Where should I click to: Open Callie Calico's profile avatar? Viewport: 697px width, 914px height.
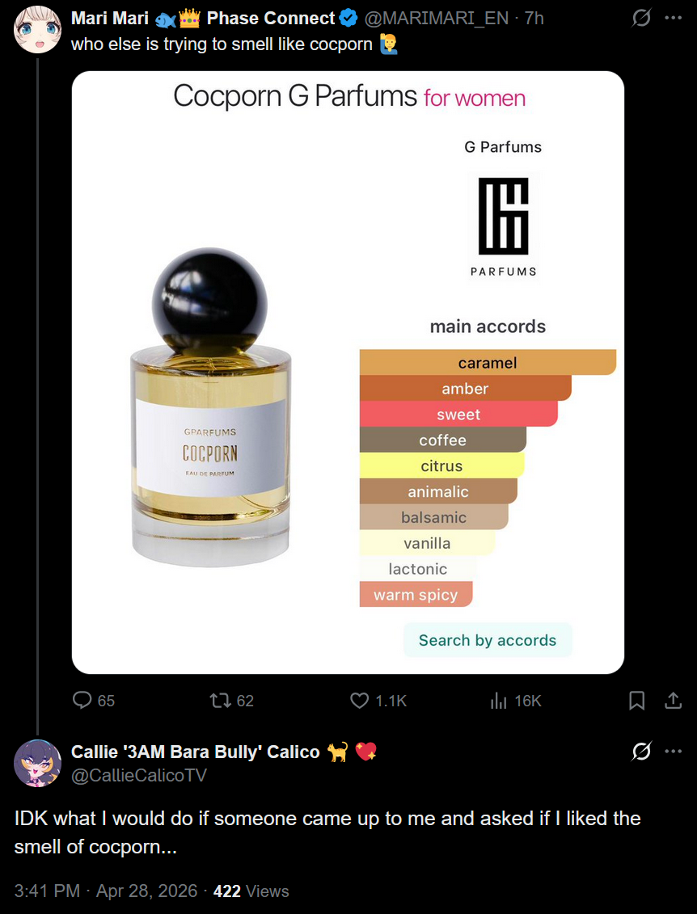point(37,763)
